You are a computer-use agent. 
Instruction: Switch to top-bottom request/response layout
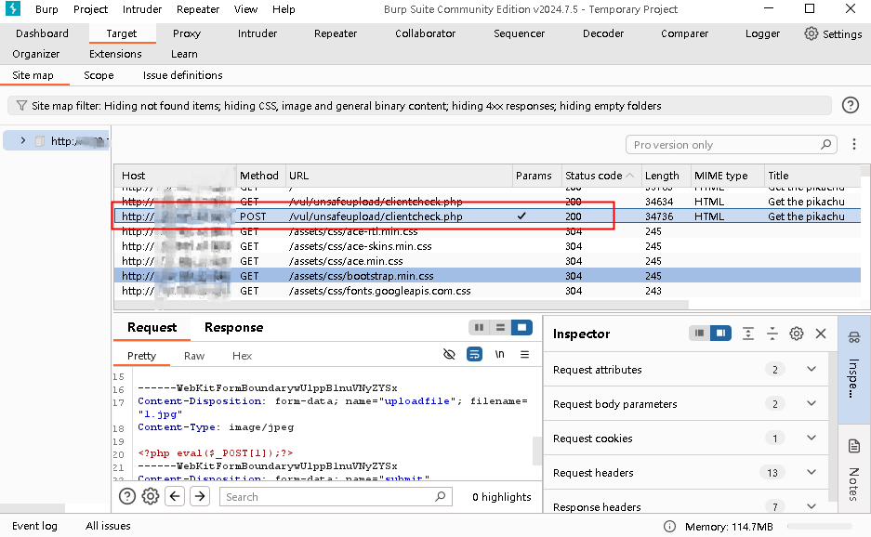click(x=500, y=328)
